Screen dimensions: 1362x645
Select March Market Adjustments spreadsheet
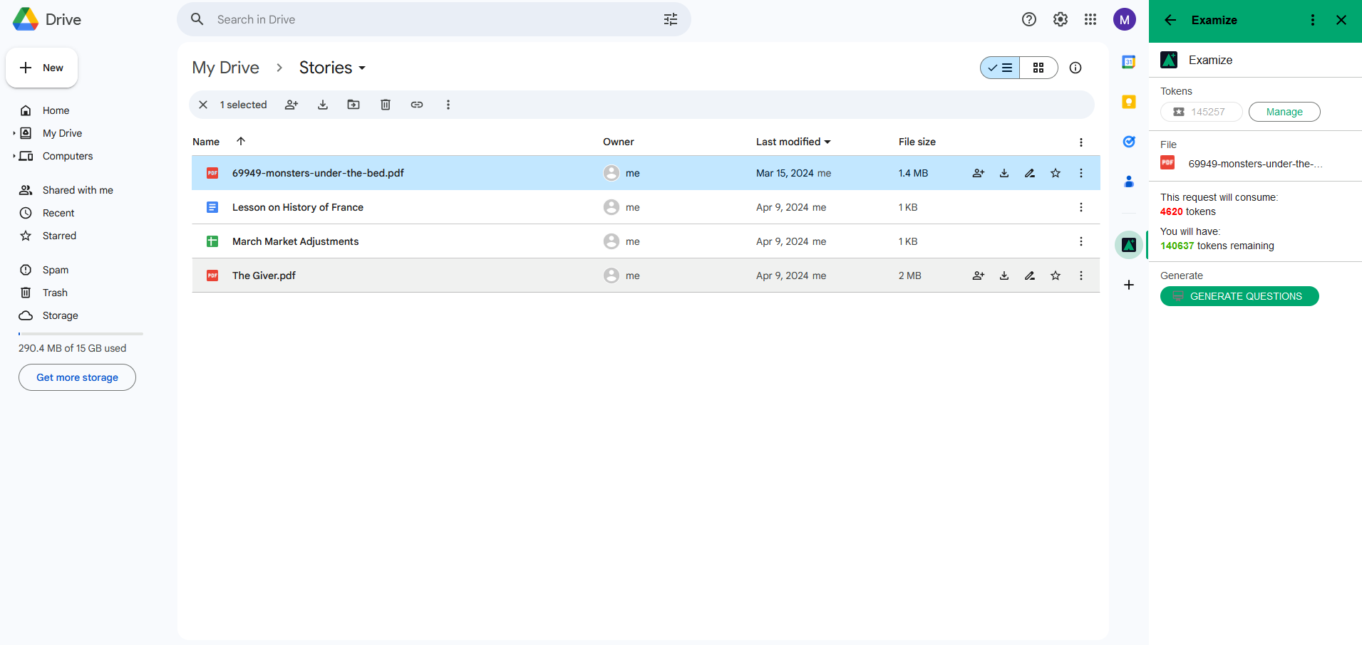646,241
